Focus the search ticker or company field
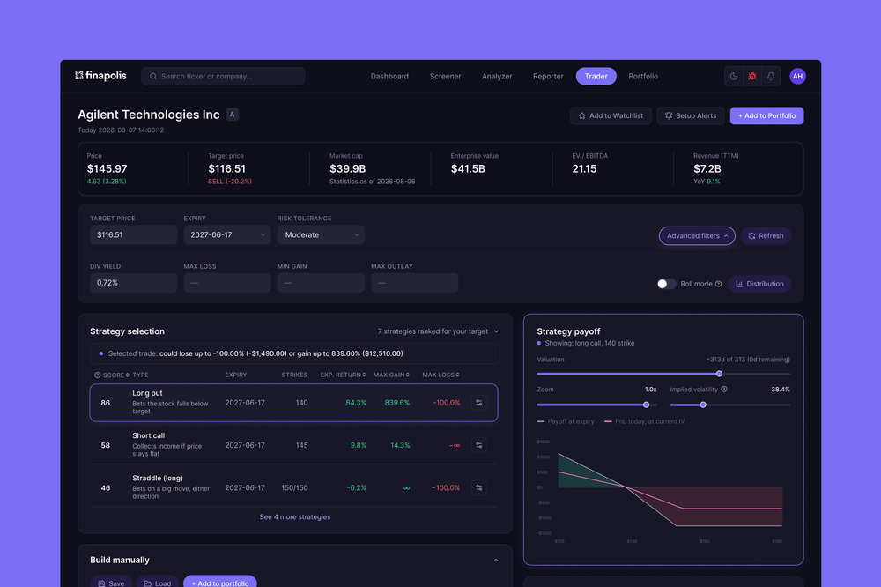Image resolution: width=881 pixels, height=587 pixels. [223, 76]
